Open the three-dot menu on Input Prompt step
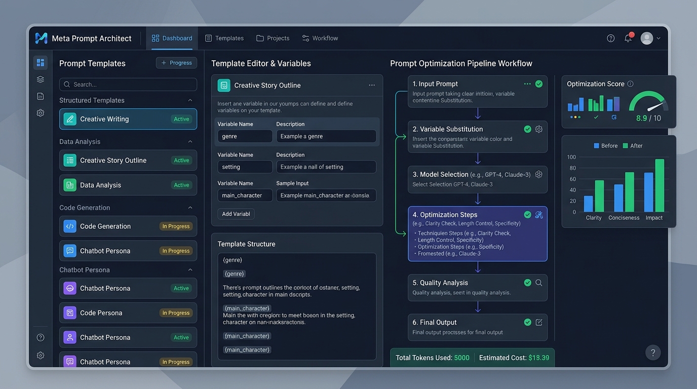The image size is (697, 389). [527, 84]
